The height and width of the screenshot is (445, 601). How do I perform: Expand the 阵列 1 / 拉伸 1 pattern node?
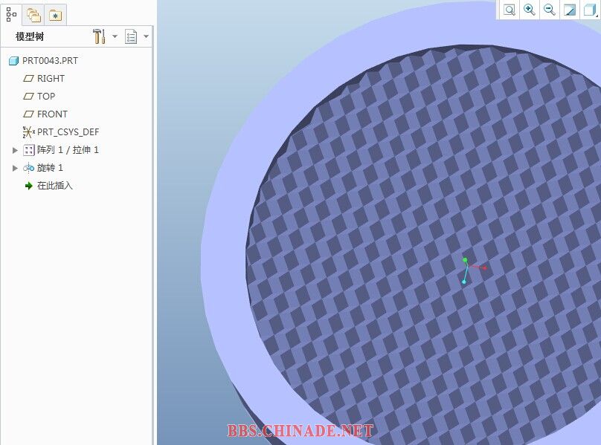(x=15, y=150)
